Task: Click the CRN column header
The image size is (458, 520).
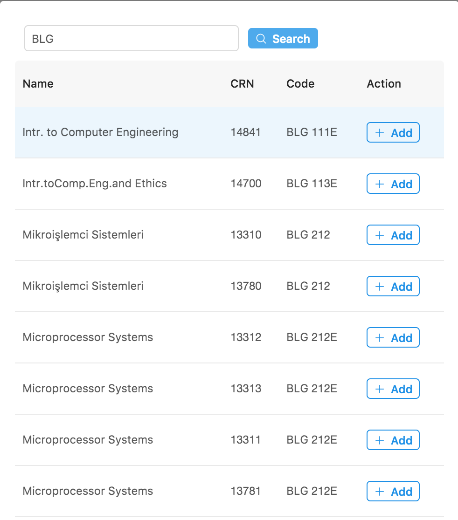Action: click(242, 83)
